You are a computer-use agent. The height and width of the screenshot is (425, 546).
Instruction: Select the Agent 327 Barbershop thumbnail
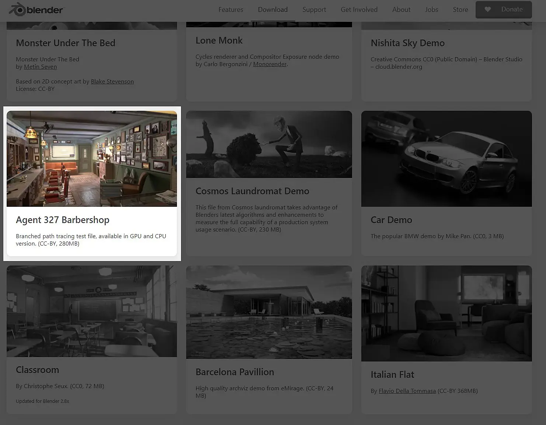pyautogui.click(x=92, y=159)
